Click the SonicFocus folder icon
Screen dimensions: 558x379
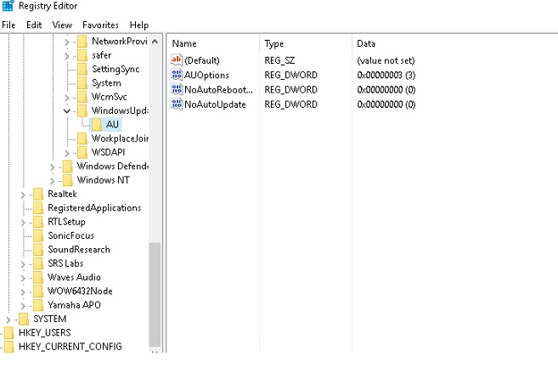point(38,235)
